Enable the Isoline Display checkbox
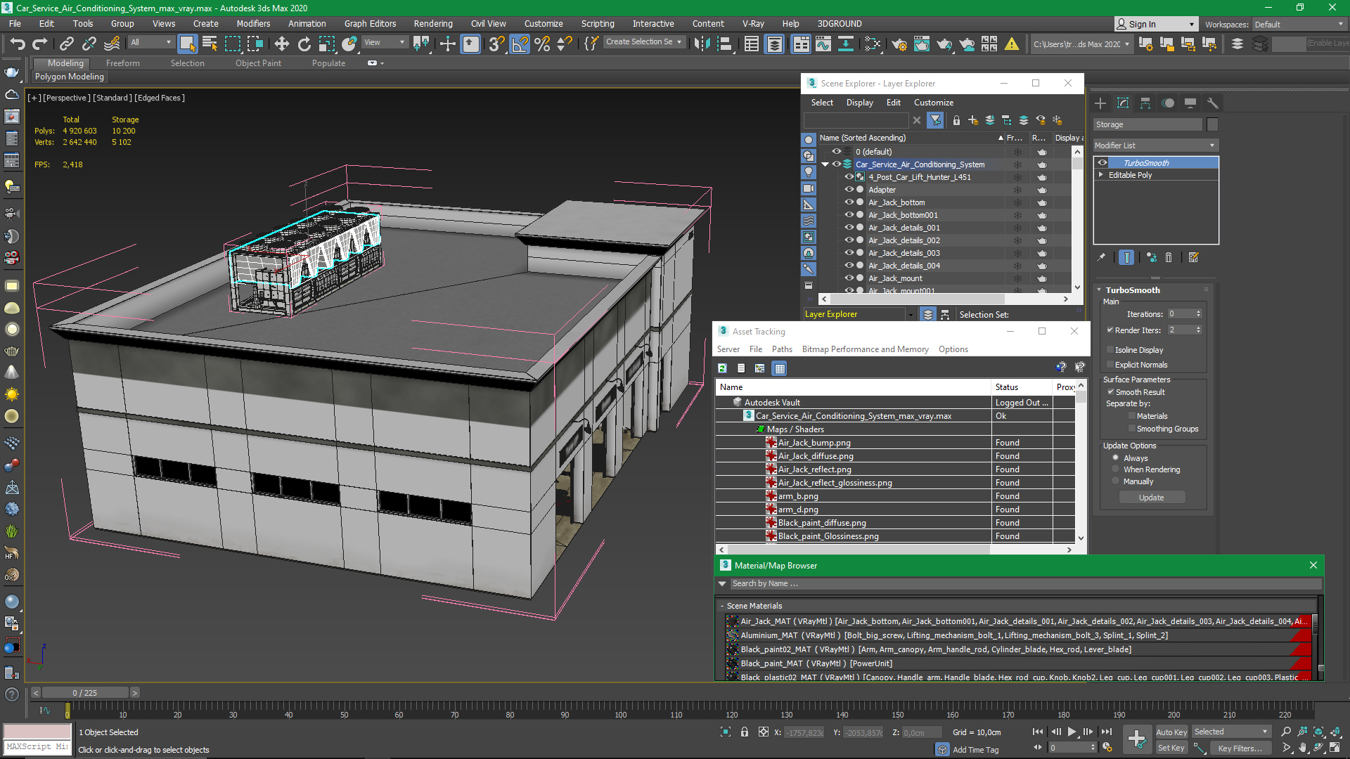1350x759 pixels. (1110, 350)
